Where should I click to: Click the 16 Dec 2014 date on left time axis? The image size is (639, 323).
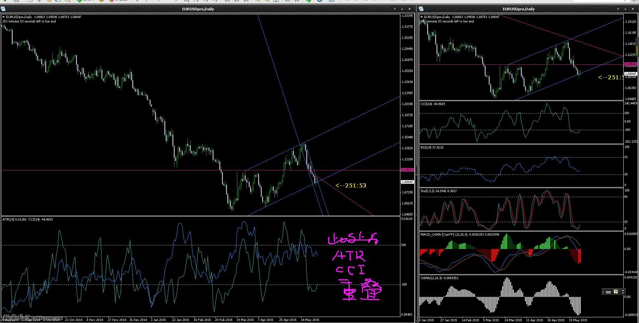click(138, 320)
